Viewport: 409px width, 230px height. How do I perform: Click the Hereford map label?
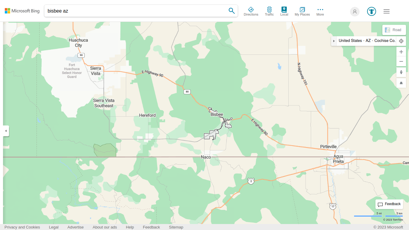pos(147,115)
